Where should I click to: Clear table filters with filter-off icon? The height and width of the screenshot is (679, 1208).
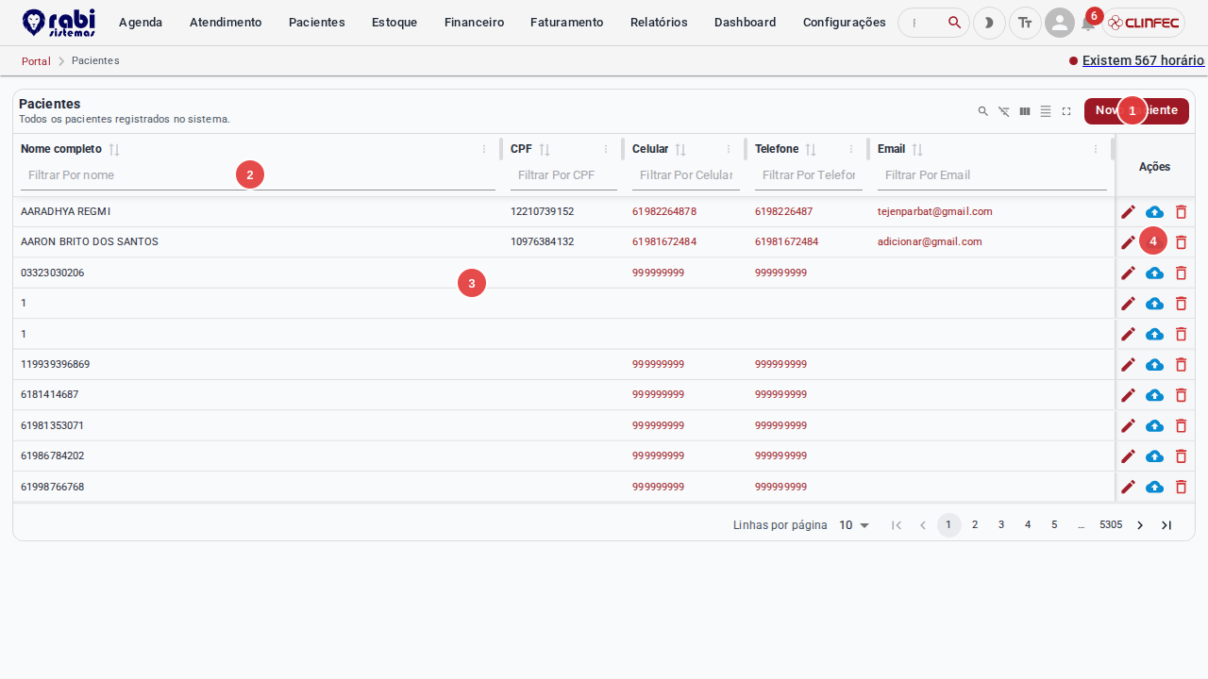pyautogui.click(x=1004, y=111)
